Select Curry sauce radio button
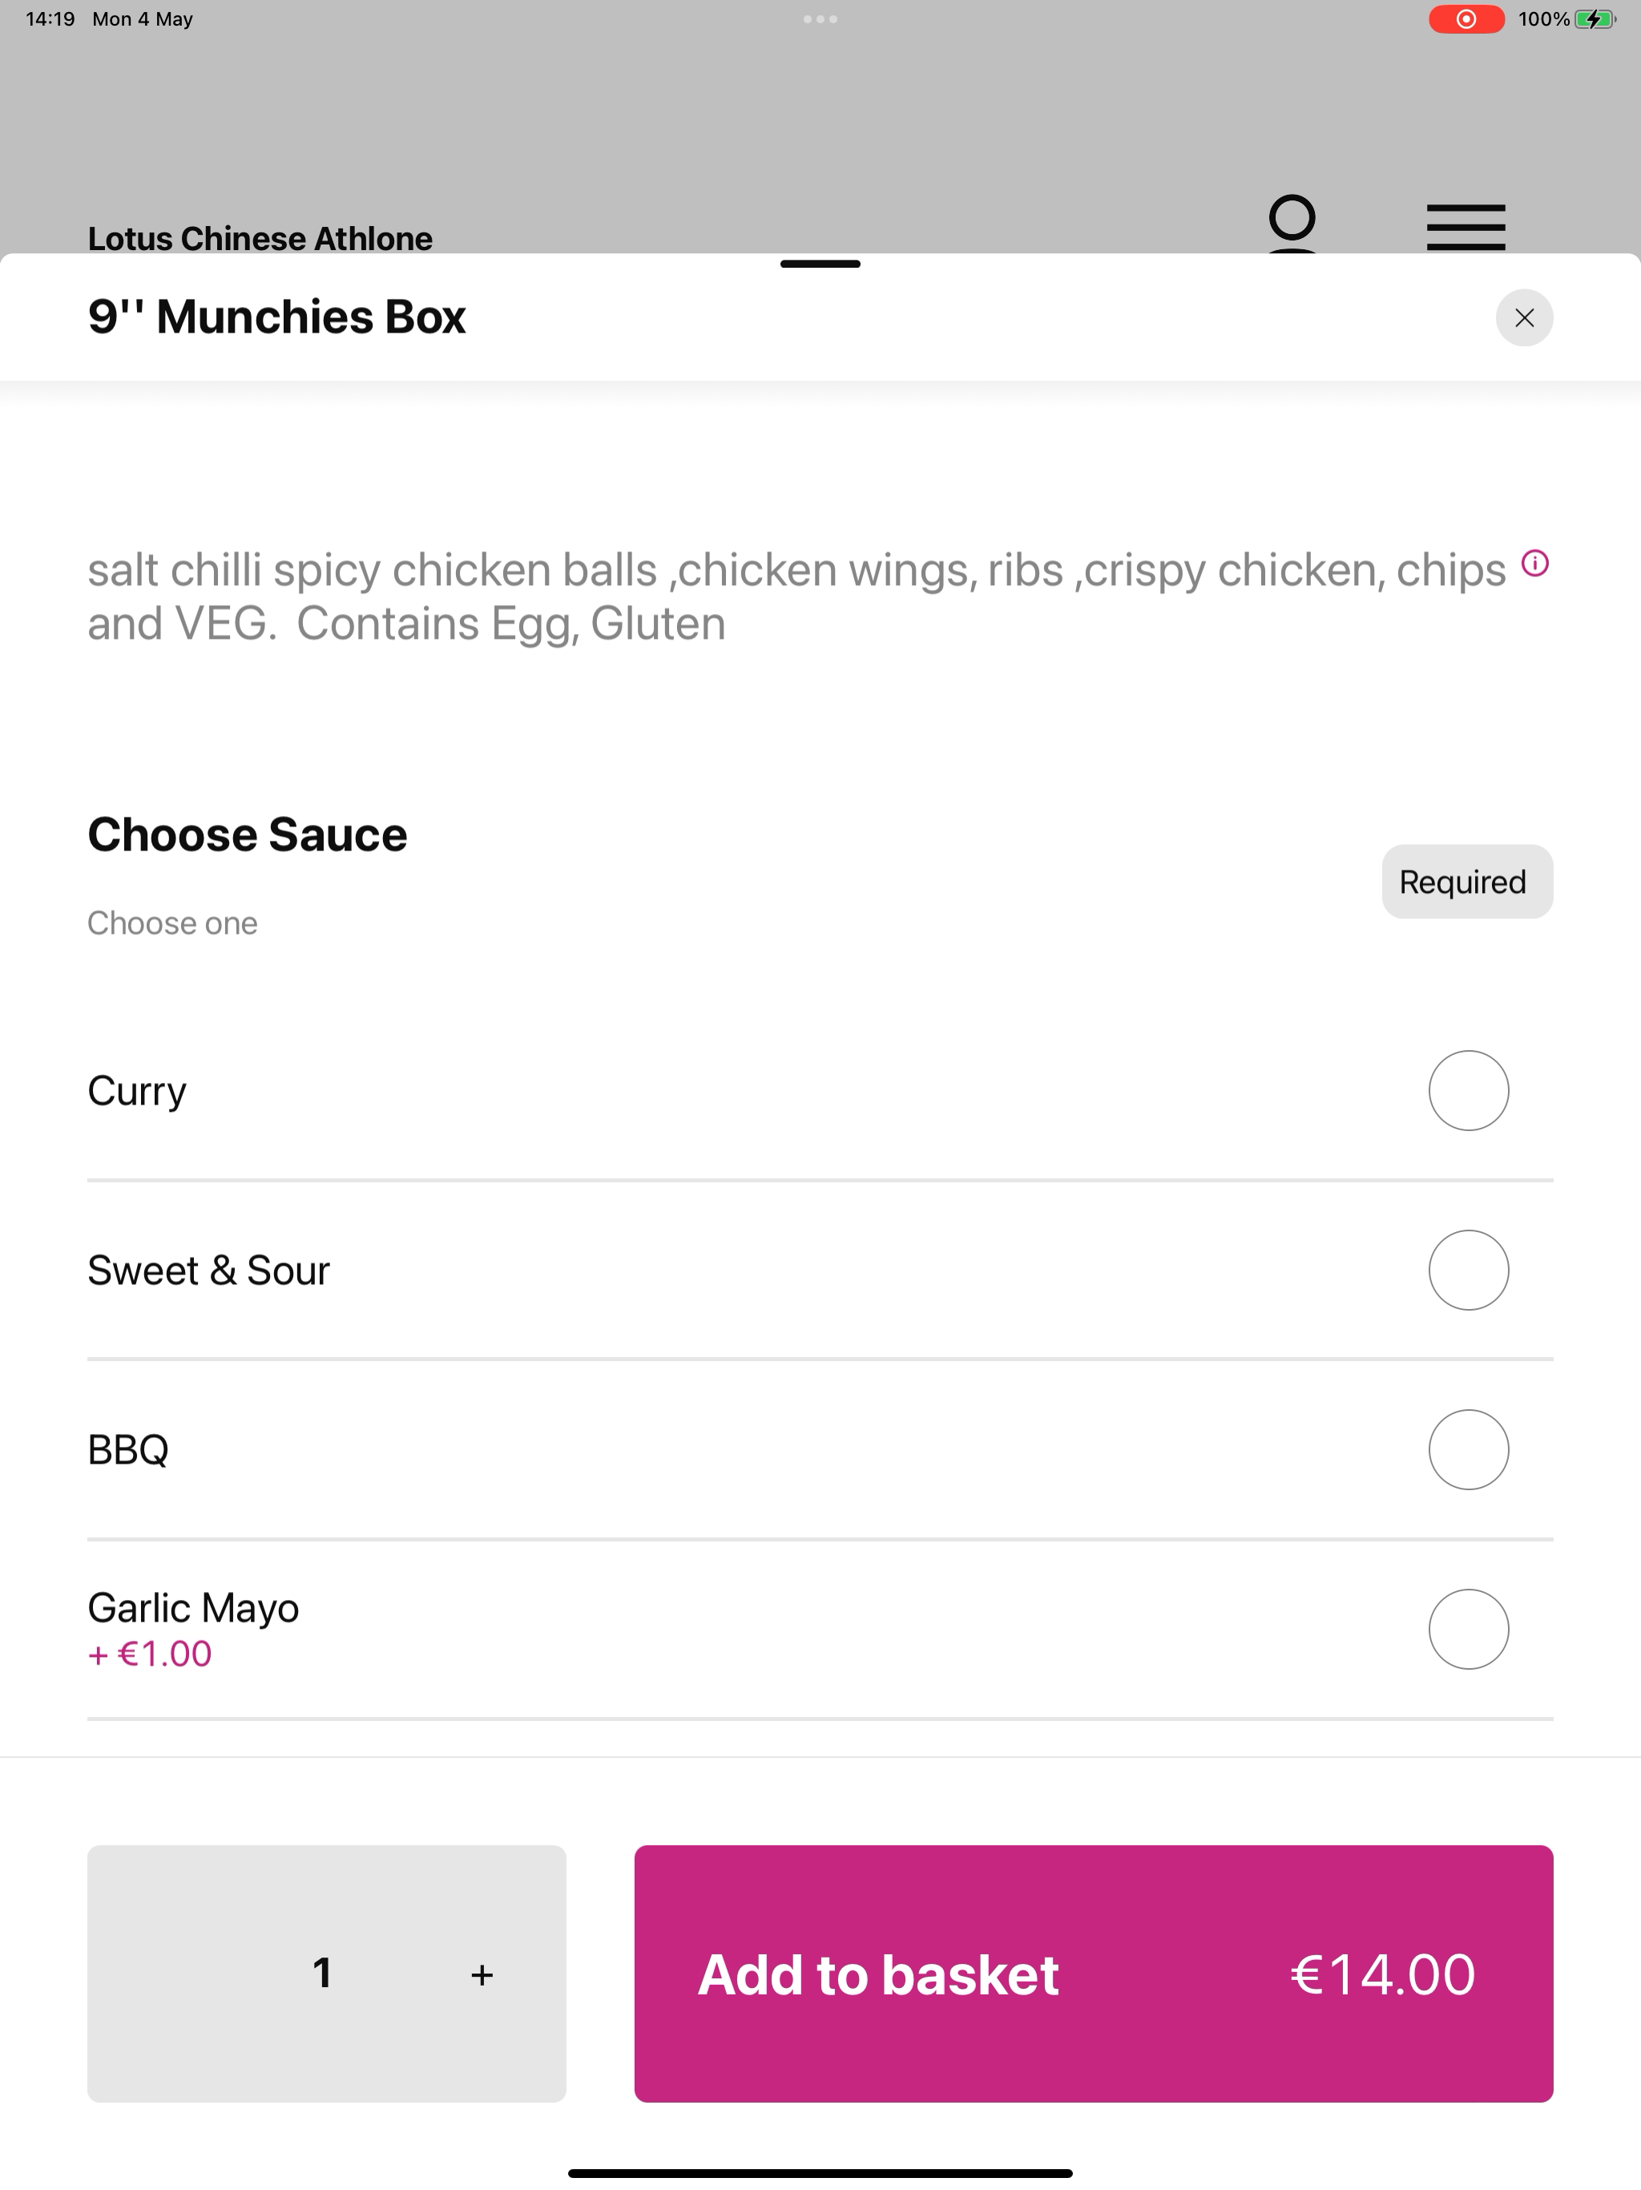Screen dimensions: 1641x2190 (x=1468, y=1090)
